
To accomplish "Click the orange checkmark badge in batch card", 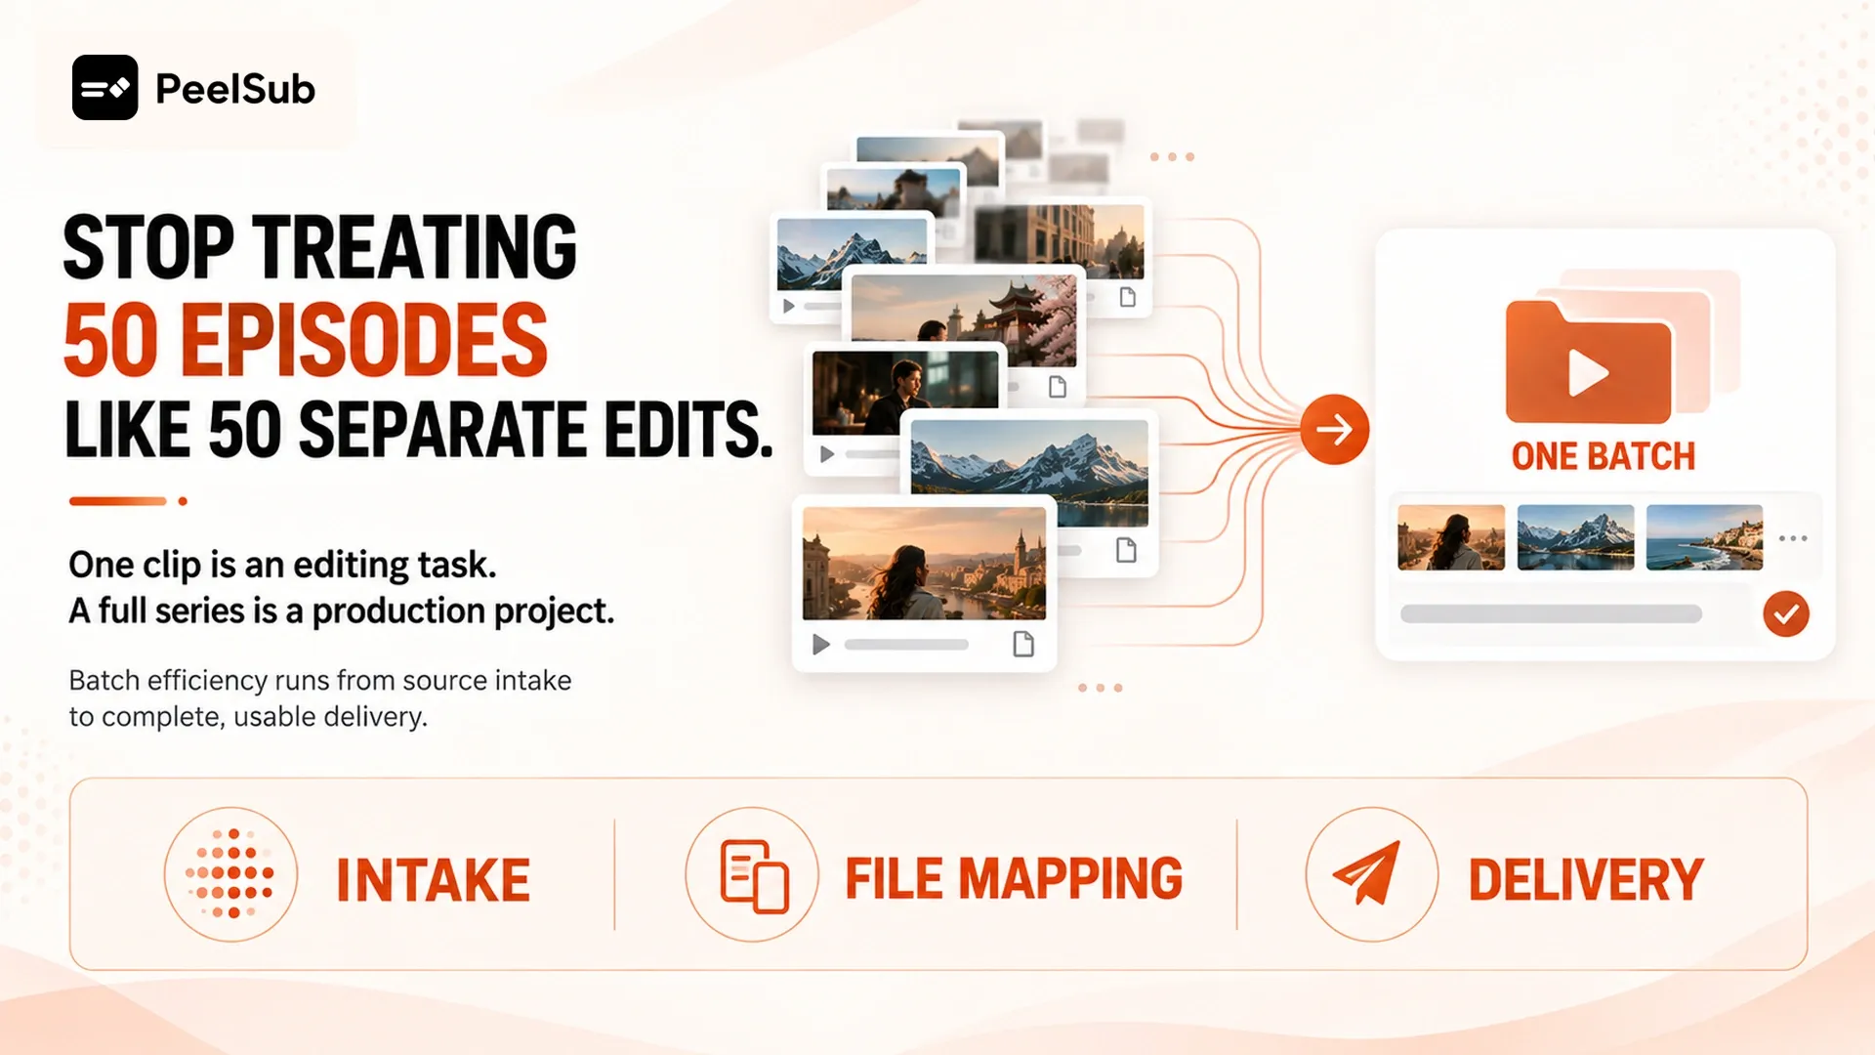I will click(1786, 614).
